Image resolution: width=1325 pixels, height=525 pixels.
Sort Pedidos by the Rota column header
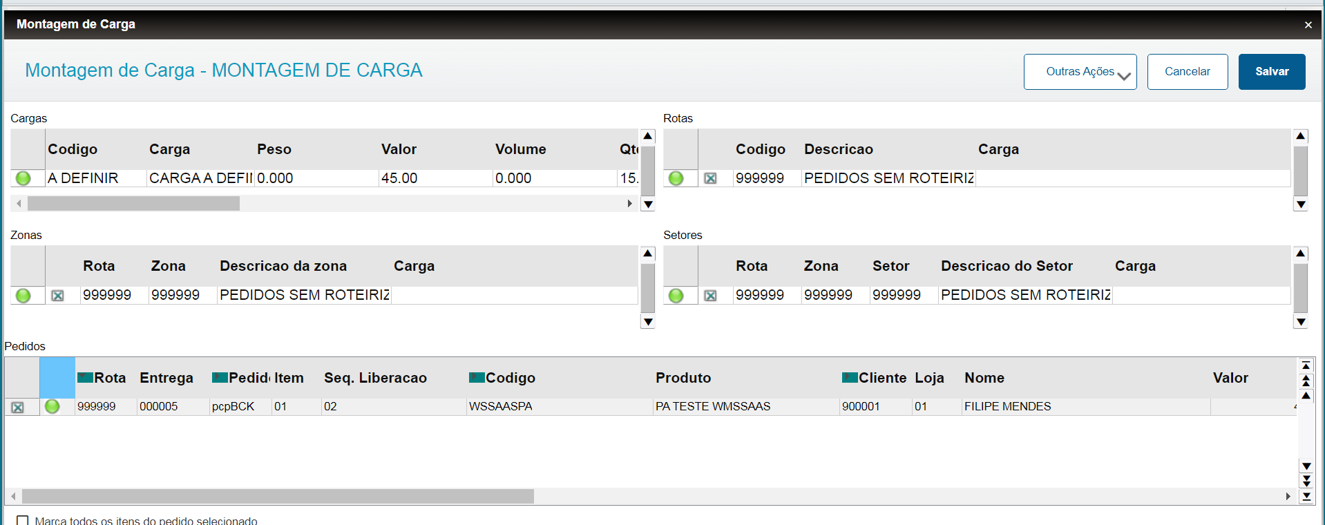[102, 378]
